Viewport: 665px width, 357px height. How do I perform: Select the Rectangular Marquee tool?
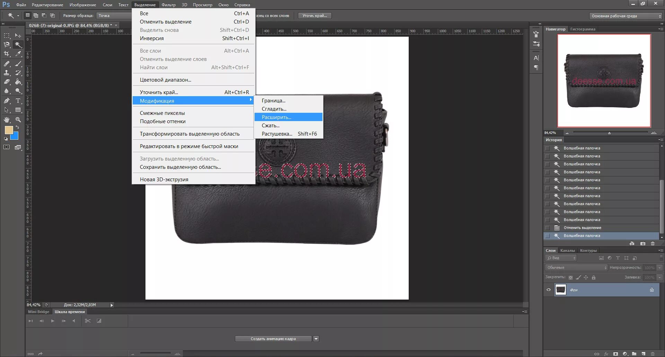point(7,36)
